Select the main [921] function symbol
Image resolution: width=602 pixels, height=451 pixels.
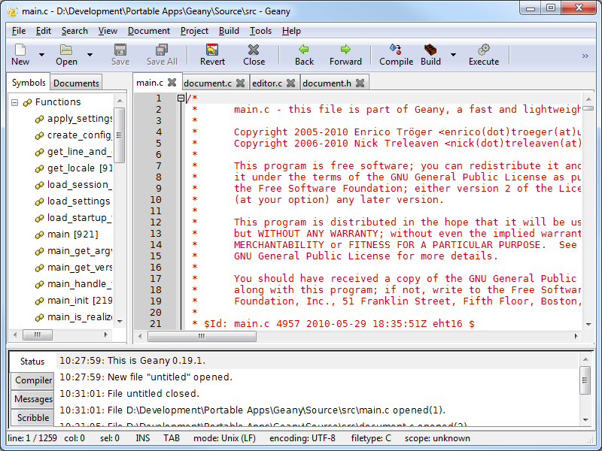pyautogui.click(x=72, y=235)
